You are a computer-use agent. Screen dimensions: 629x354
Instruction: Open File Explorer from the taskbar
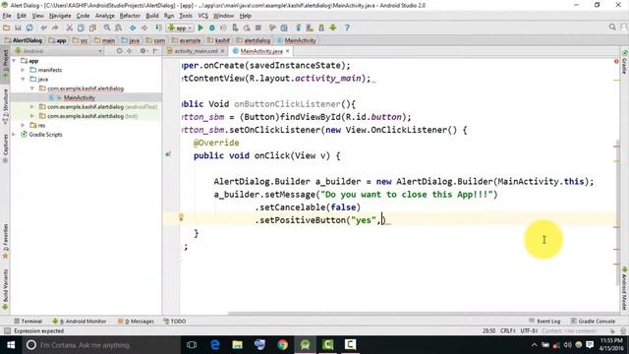pyautogui.click(x=238, y=345)
